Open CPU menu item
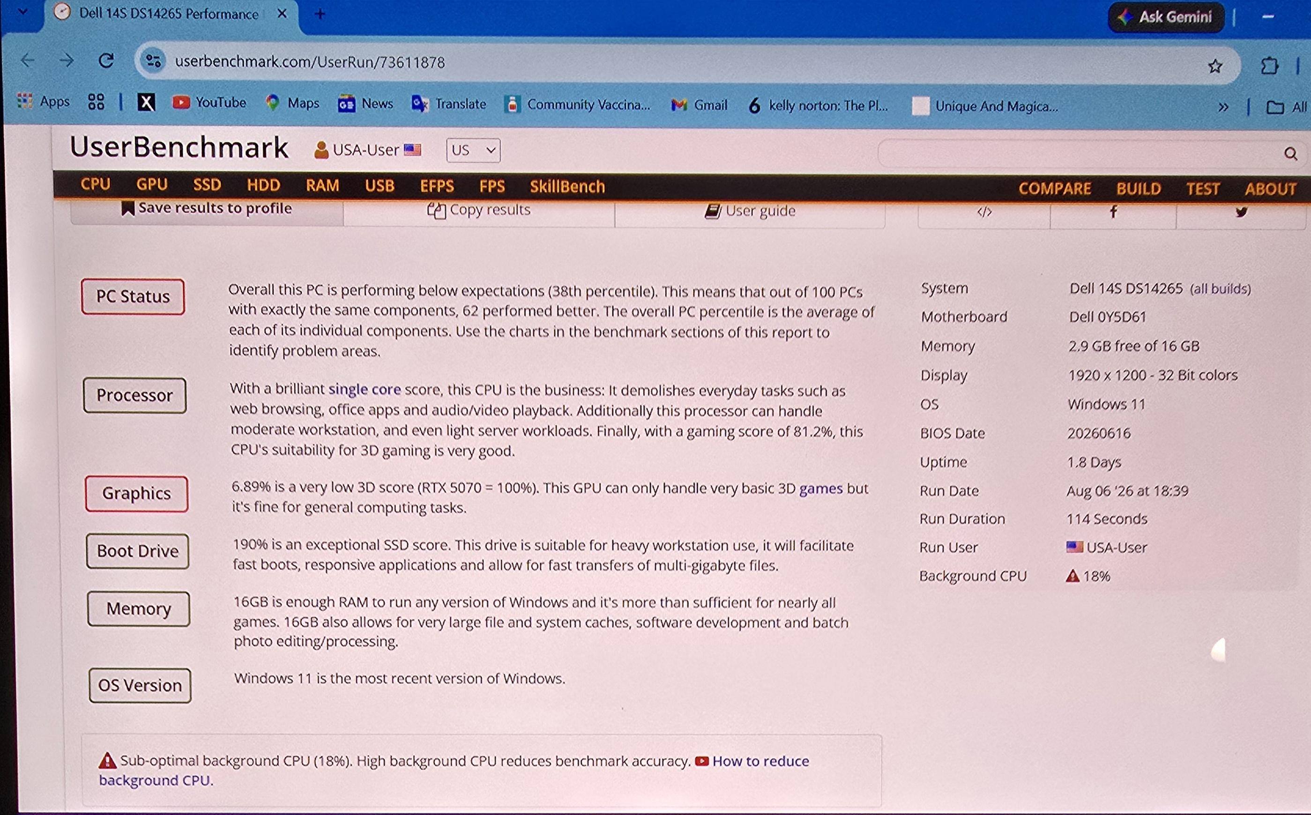This screenshot has height=815, width=1311. [96, 185]
